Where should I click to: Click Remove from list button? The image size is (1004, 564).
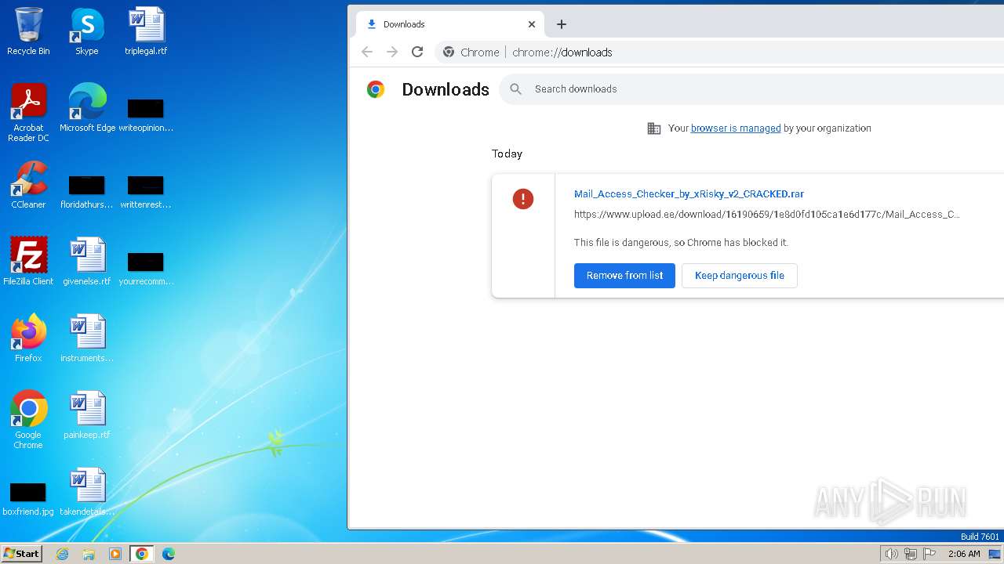pyautogui.click(x=624, y=276)
